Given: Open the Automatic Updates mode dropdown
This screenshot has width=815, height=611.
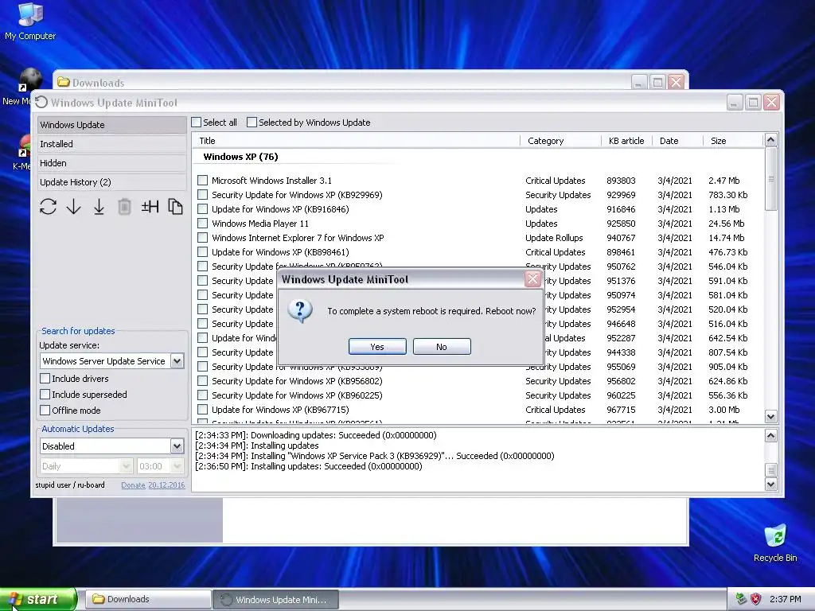Looking at the screenshot, I should coord(177,446).
